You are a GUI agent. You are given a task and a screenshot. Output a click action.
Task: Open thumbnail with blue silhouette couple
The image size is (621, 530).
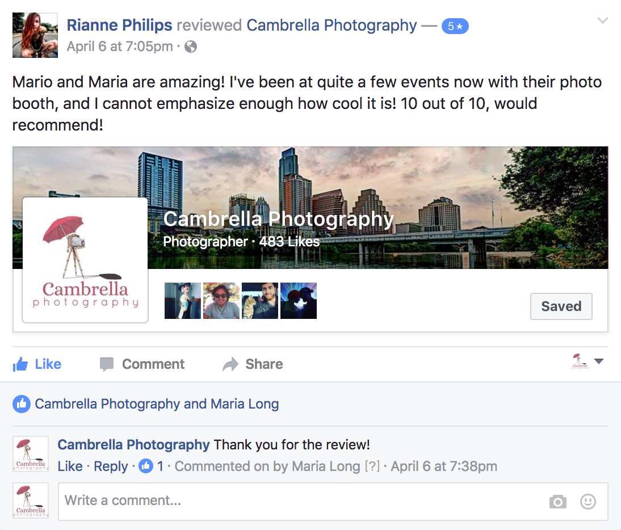tap(299, 301)
